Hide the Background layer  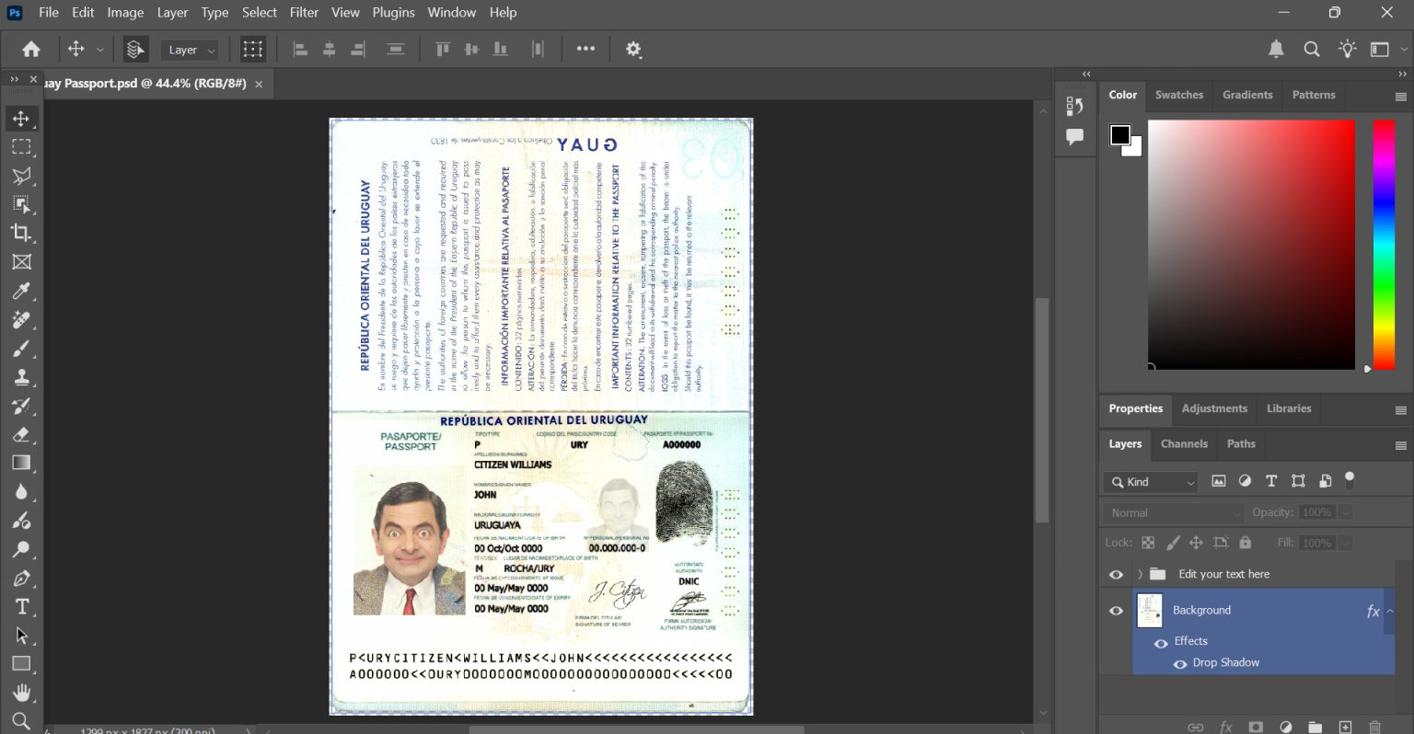point(1116,611)
